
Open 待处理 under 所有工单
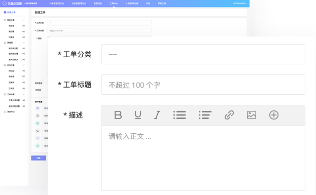point(12,76)
